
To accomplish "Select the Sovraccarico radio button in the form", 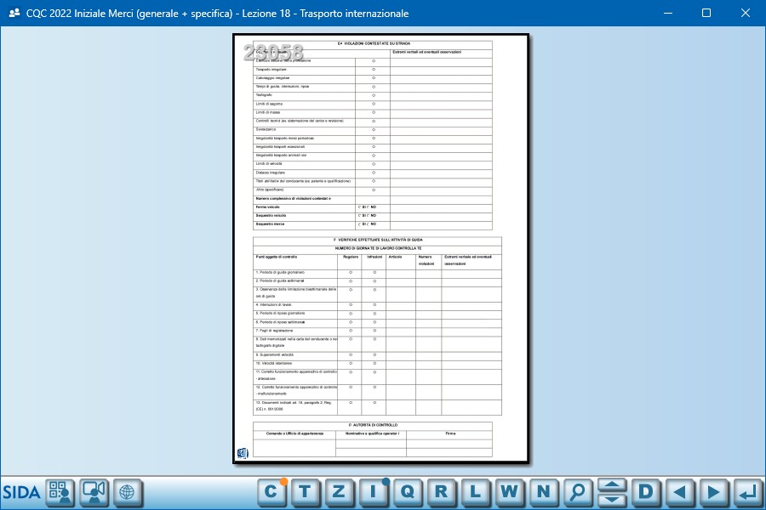I will tap(373, 129).
